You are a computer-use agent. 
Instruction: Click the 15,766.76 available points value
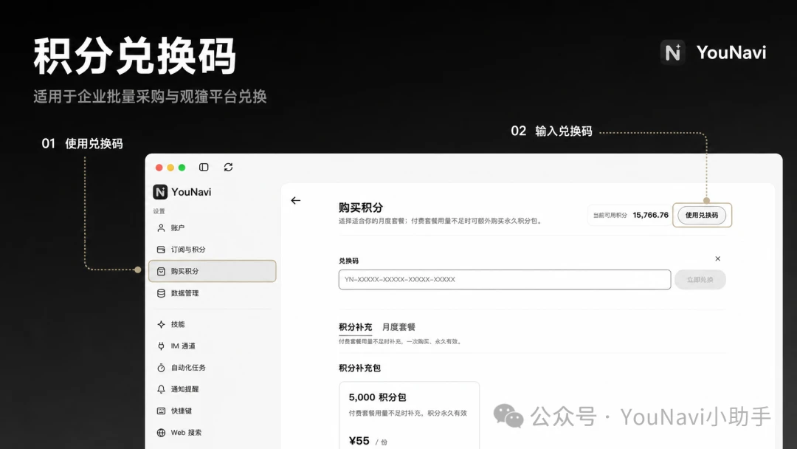pos(650,215)
